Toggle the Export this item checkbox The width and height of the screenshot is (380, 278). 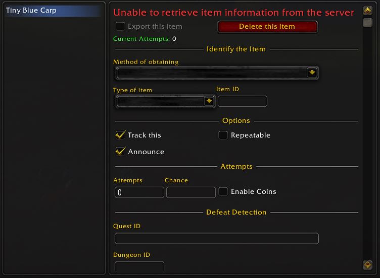[120, 26]
